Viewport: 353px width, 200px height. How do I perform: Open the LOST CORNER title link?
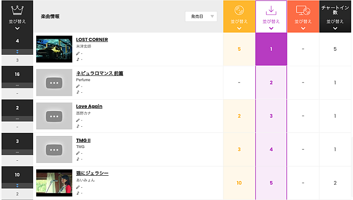(92, 39)
